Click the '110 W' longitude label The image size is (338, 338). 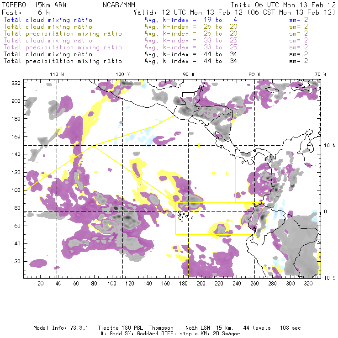tap(57, 74)
